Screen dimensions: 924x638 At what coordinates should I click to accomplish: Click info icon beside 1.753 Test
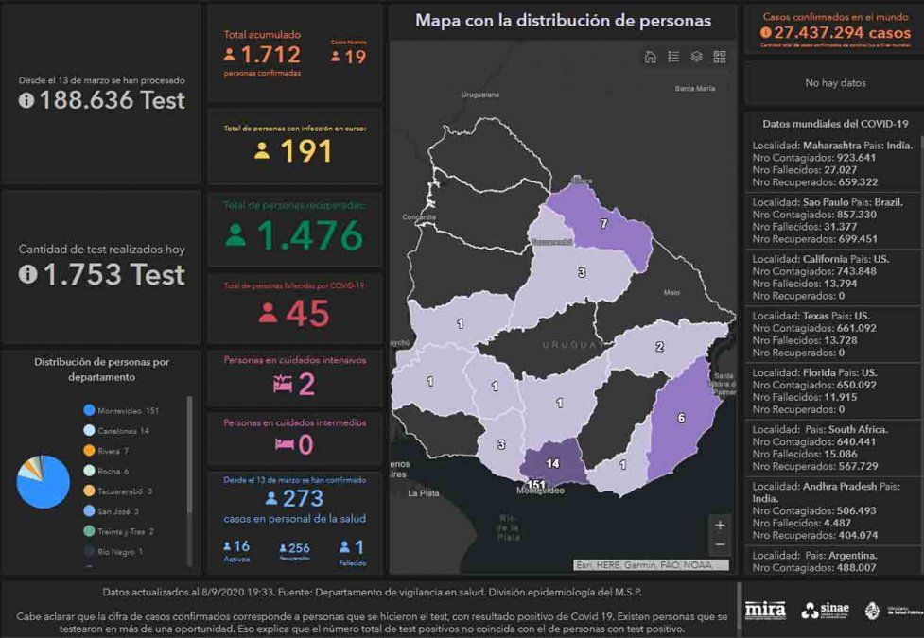[x=27, y=275]
